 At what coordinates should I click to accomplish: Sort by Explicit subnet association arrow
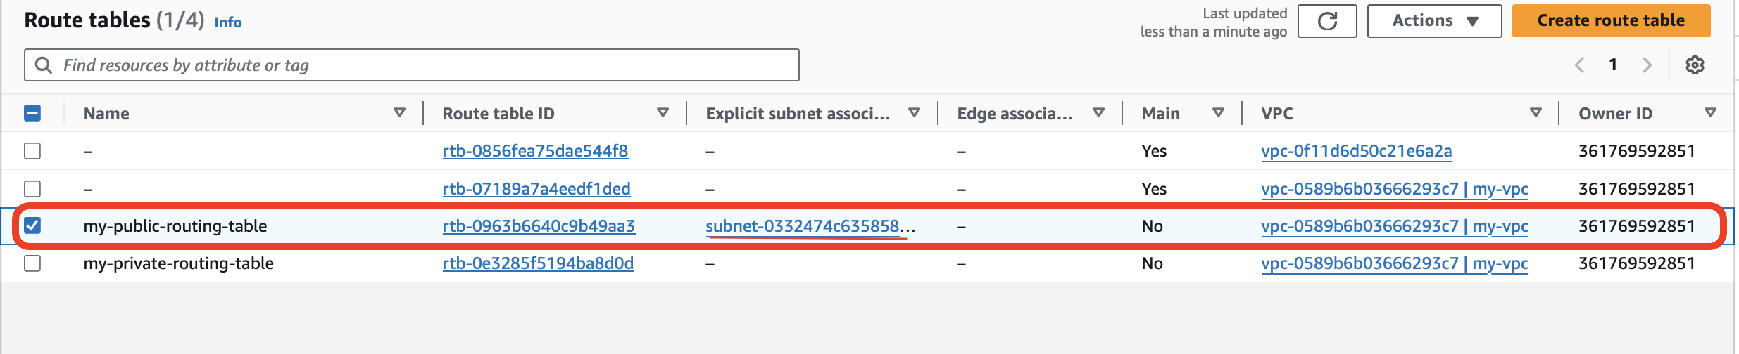915,113
